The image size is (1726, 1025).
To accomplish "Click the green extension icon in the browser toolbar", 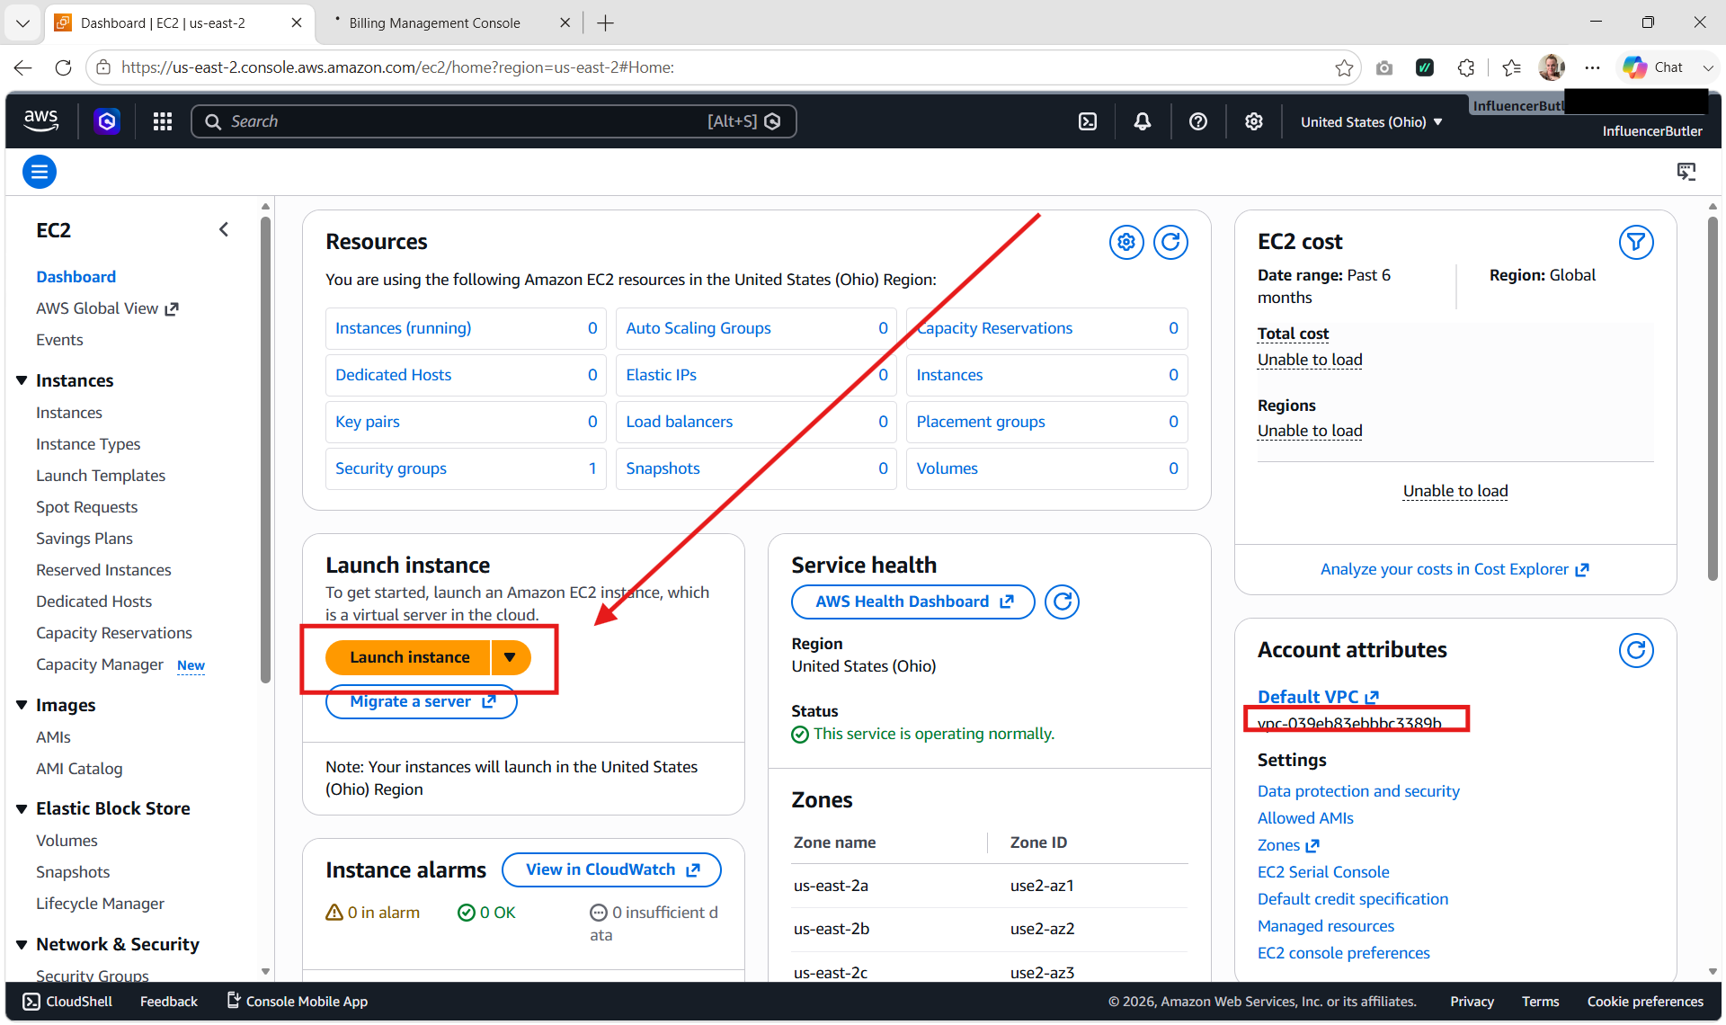I will (1425, 67).
